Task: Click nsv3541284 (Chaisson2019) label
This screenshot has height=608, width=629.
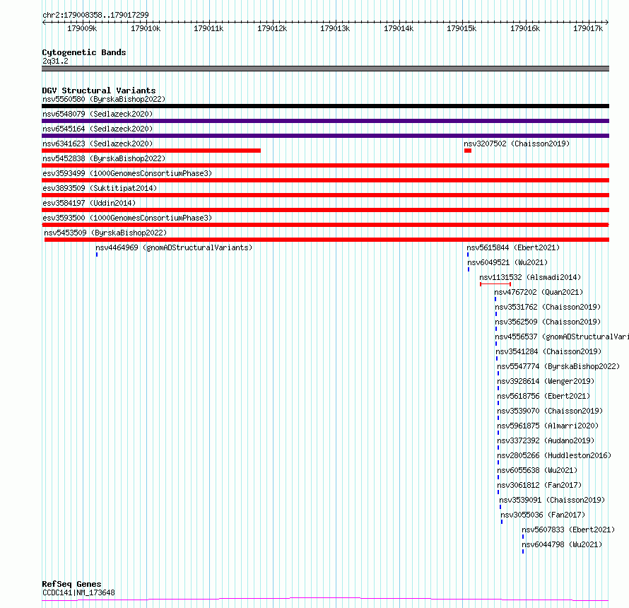Action: (548, 351)
